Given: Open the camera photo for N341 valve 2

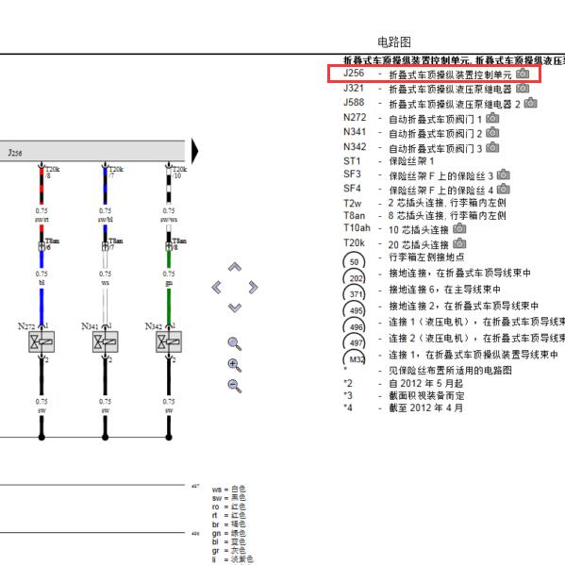Looking at the screenshot, I should click(492, 133).
